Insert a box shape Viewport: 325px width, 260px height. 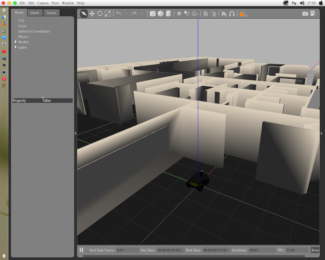(x=153, y=14)
